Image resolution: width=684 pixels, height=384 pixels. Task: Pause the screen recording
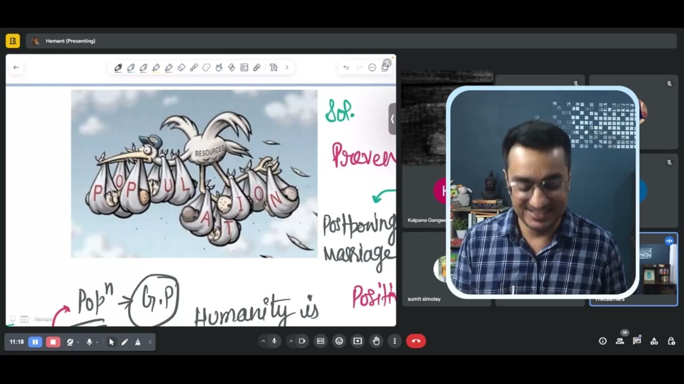click(35, 342)
